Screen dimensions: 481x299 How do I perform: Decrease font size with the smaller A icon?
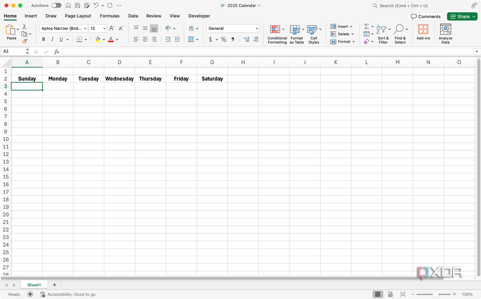(121, 28)
